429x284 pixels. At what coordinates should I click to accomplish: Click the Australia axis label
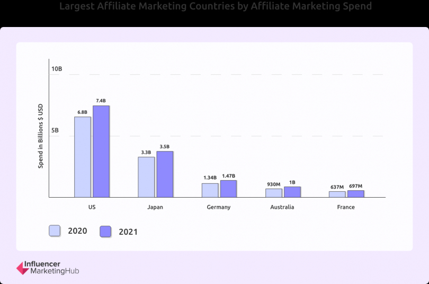tap(282, 207)
